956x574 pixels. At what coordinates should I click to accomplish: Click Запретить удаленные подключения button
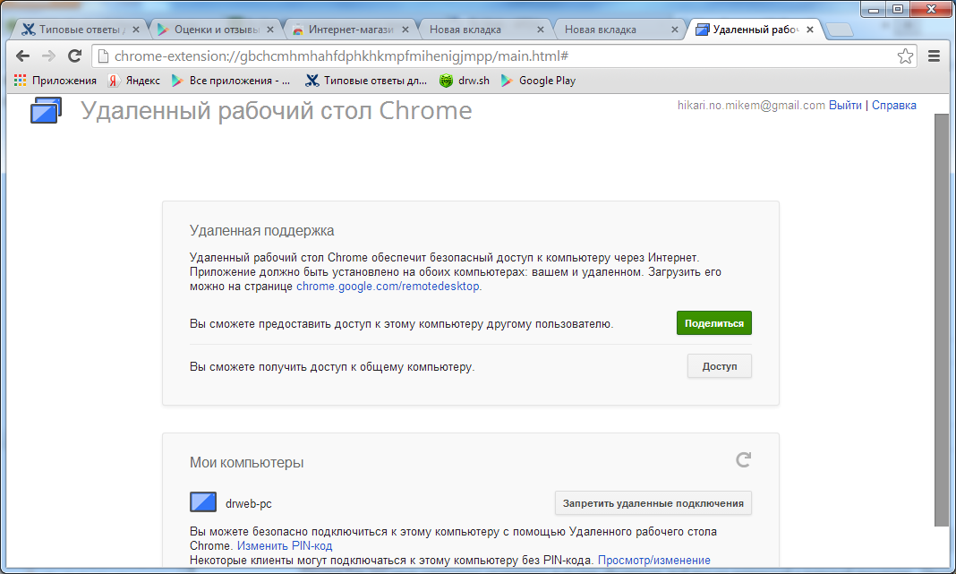(653, 503)
